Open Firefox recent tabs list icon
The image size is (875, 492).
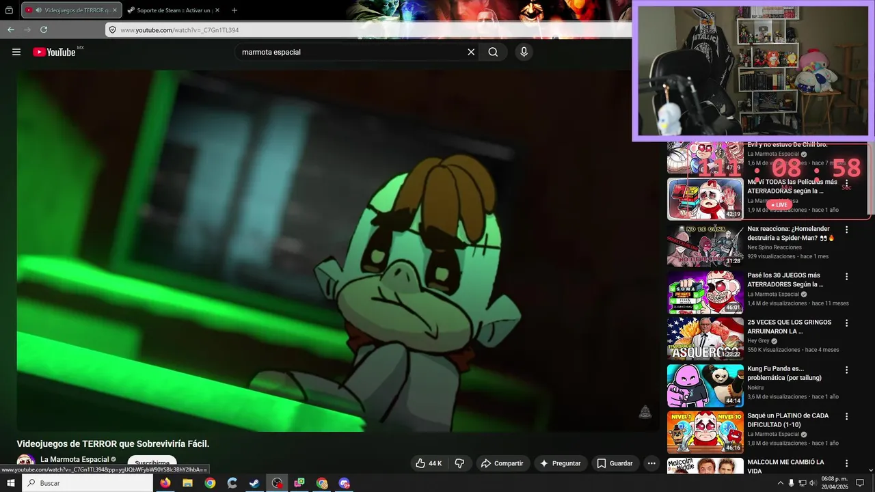point(10,10)
